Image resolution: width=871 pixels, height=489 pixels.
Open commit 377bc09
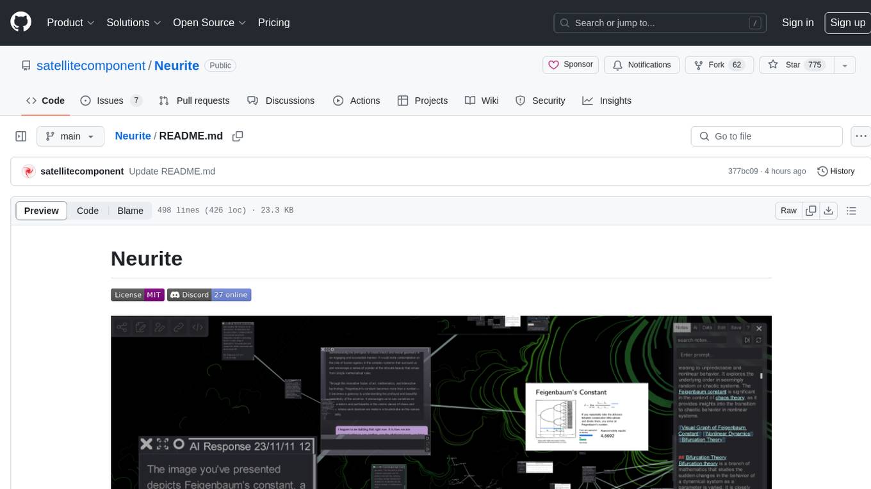click(x=743, y=172)
